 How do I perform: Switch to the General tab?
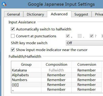pyautogui.click(x=14, y=14)
